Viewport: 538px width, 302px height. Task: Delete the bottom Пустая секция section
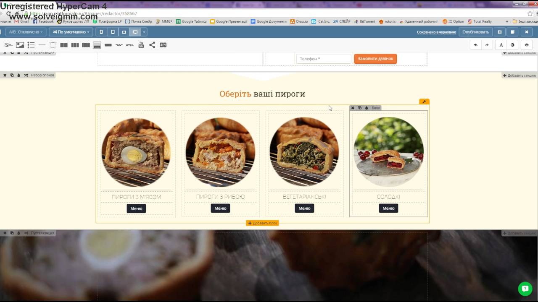(5, 233)
